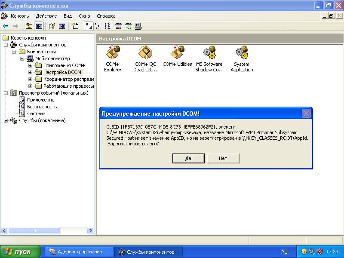Toggle the Show/Hide Console Tree button

tap(39, 26)
